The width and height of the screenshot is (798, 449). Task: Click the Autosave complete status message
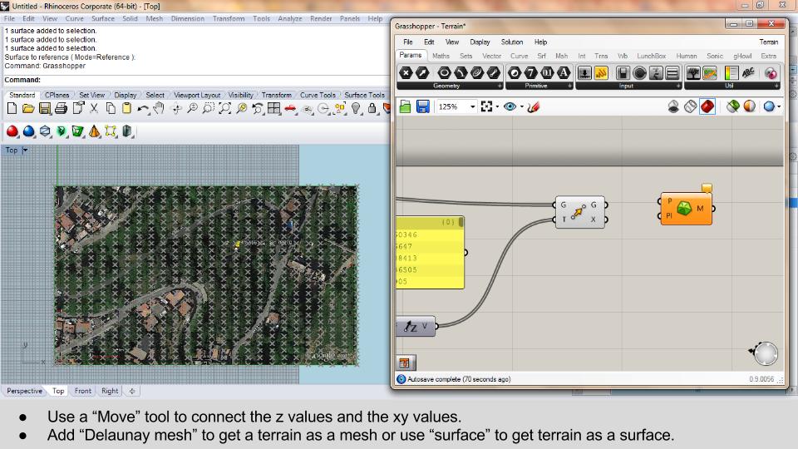point(459,379)
